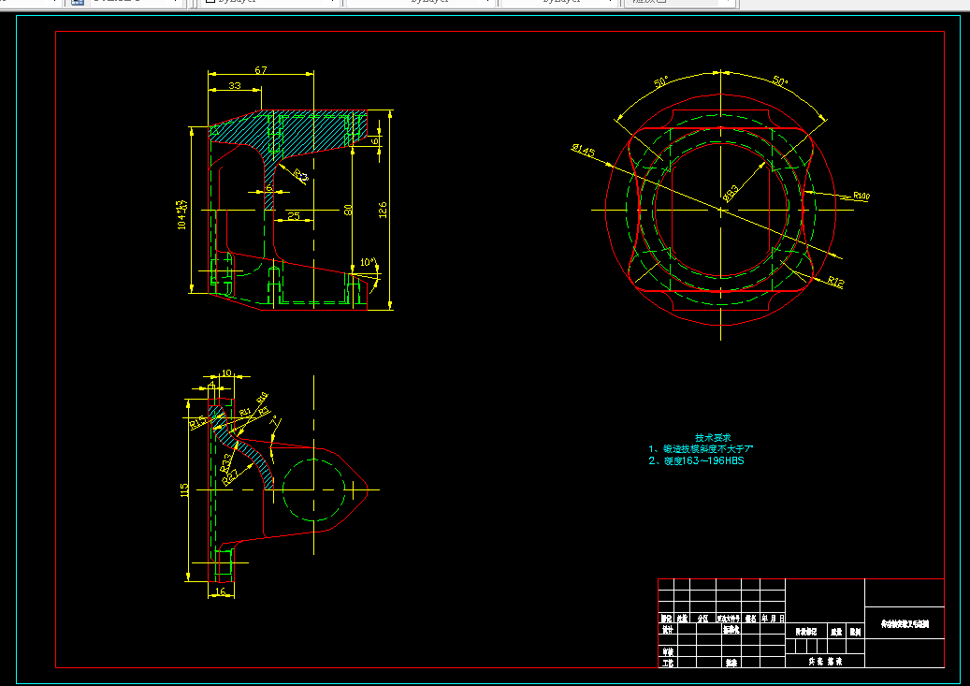Select the 16 bottom dimension text
This screenshot has height=686, width=970.
click(x=221, y=591)
